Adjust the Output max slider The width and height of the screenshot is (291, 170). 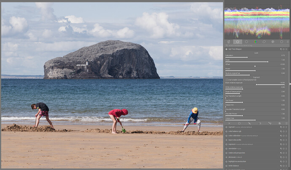255,119
